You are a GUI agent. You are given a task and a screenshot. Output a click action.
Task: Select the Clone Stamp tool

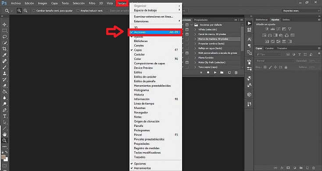tap(4, 73)
